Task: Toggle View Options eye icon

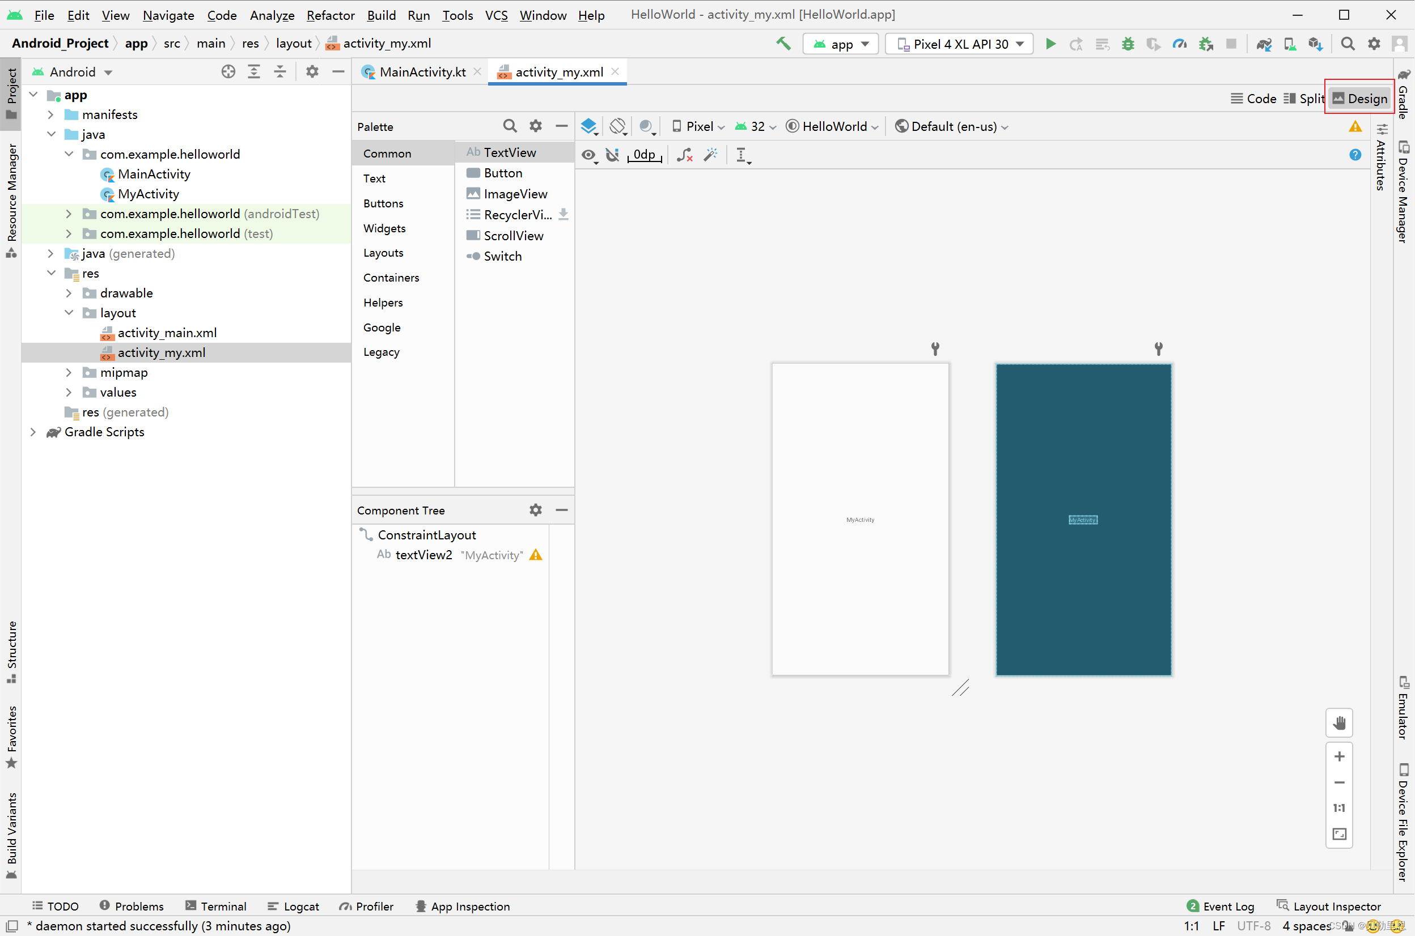Action: coord(589,155)
